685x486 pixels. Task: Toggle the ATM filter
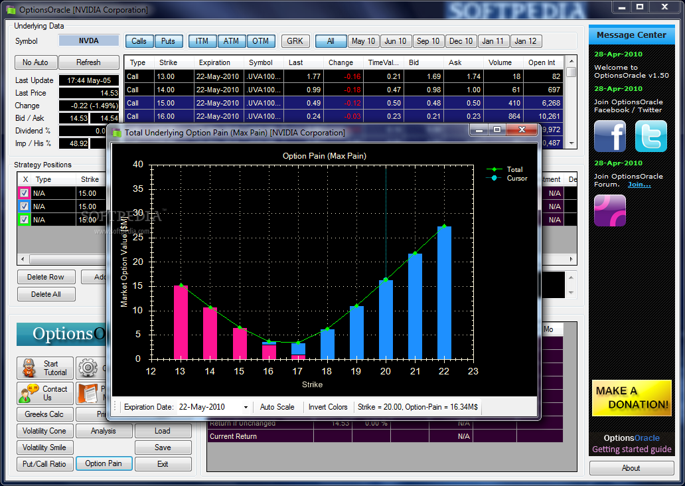[231, 41]
